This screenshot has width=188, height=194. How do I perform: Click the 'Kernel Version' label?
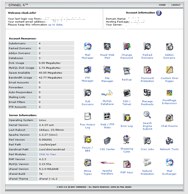19,125
